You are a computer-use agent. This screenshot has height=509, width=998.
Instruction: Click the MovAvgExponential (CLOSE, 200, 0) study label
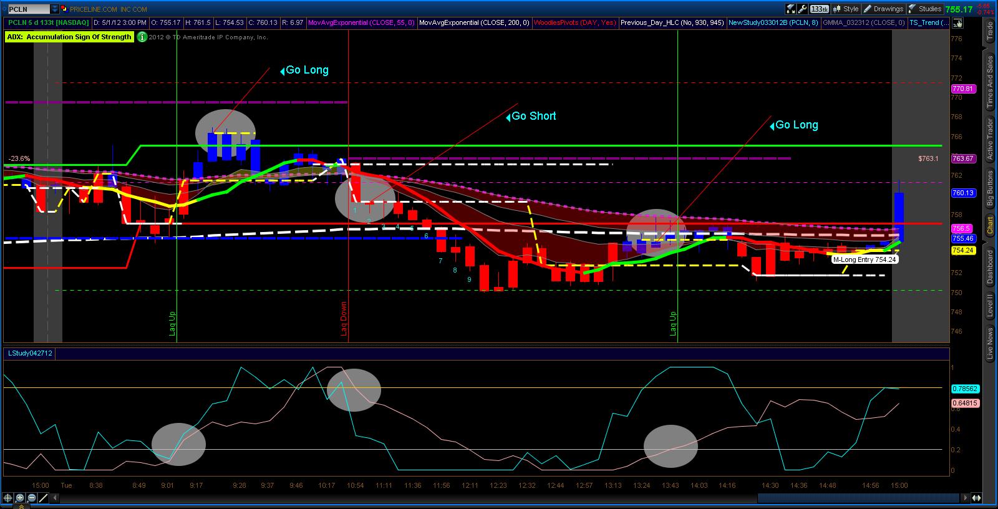click(474, 23)
